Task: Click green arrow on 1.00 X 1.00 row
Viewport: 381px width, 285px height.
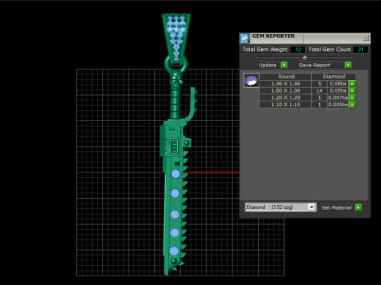Action: [352, 90]
